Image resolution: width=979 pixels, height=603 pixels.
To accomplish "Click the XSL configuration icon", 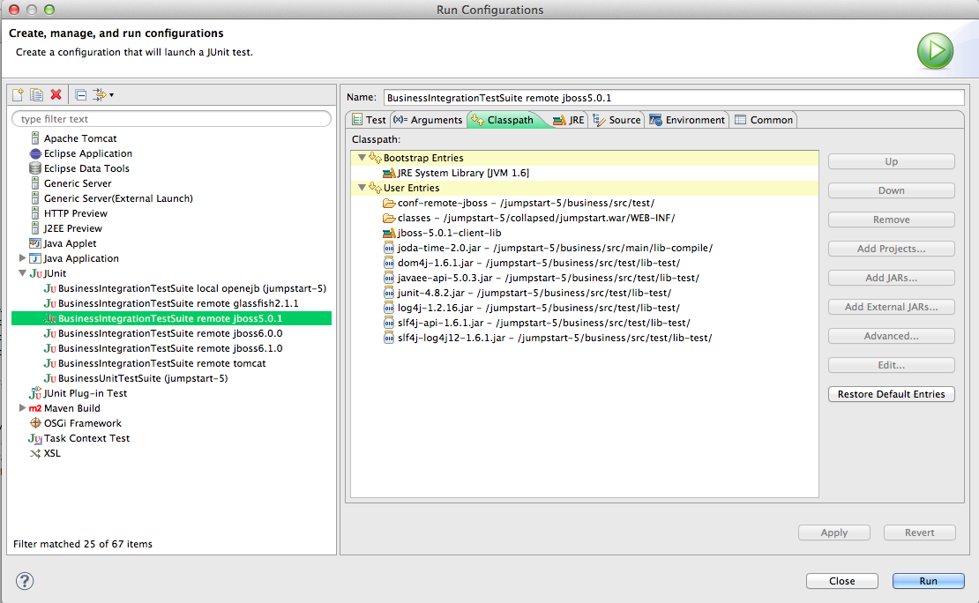I will pyautogui.click(x=35, y=453).
